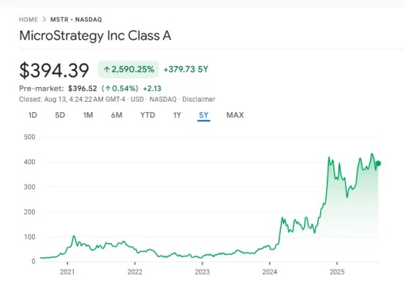Click the 2025 label on chart axis

337,272
